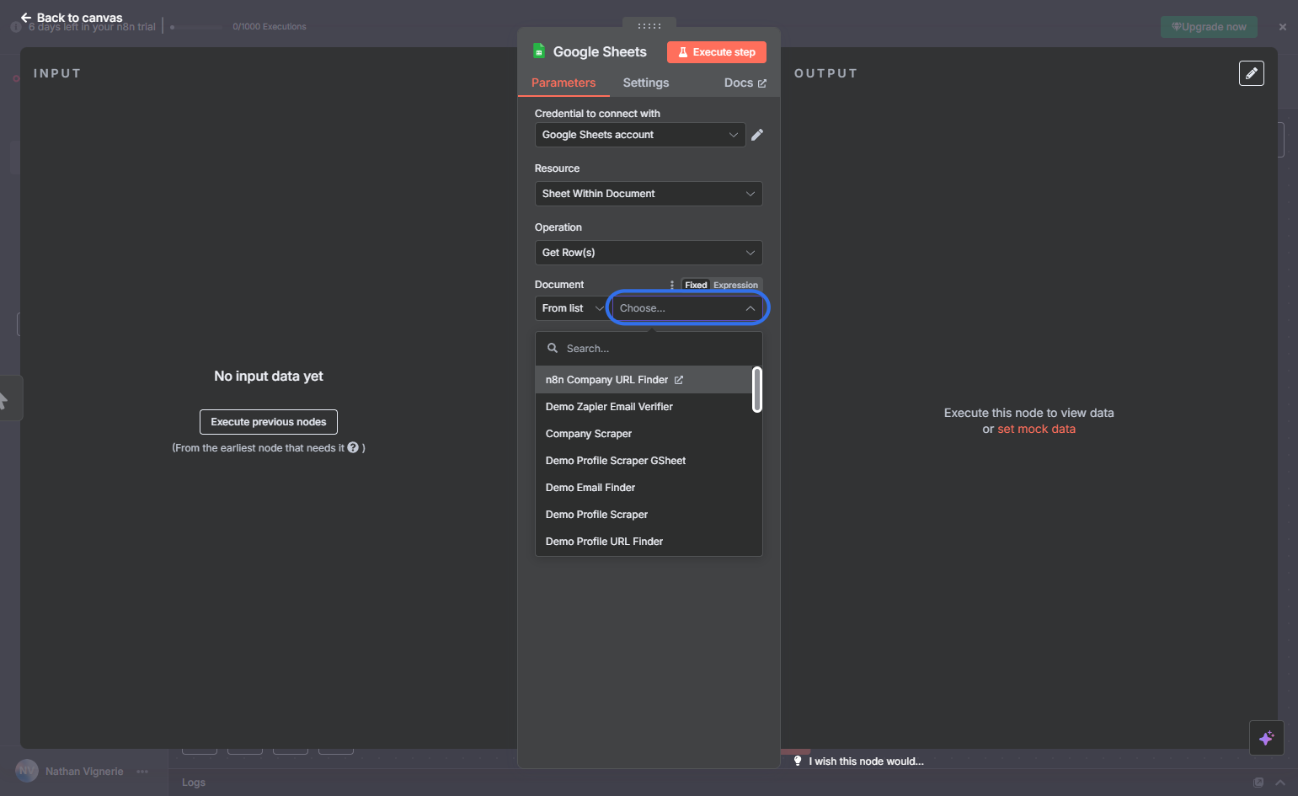Viewport: 1298px width, 796px height.
Task: Switch to the Settings tab
Action: (x=646, y=83)
